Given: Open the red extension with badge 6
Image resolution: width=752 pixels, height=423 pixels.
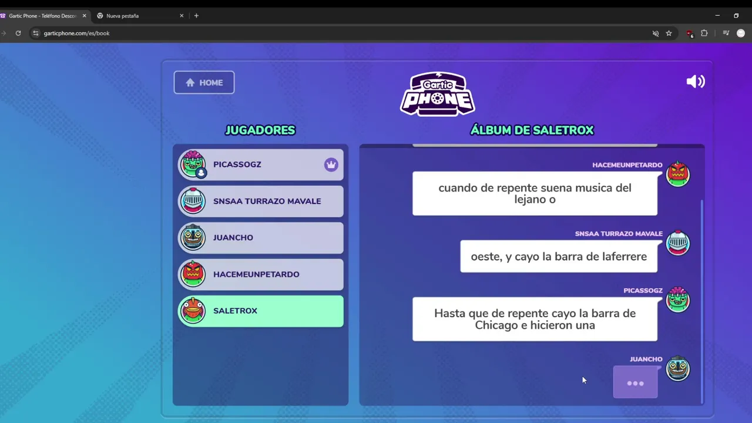Looking at the screenshot, I should pyautogui.click(x=690, y=33).
